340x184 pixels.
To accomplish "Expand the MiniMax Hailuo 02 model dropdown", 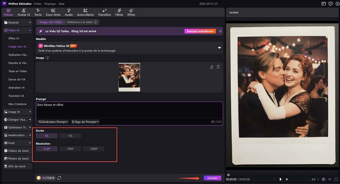I will [x=219, y=48].
